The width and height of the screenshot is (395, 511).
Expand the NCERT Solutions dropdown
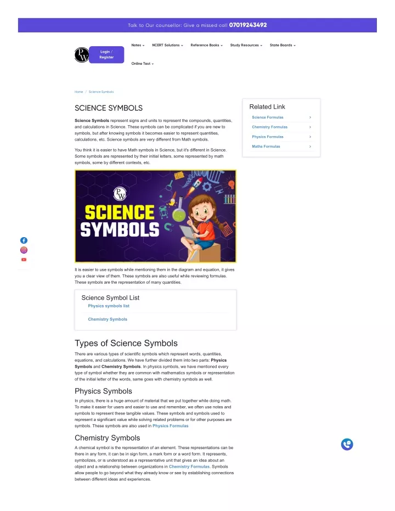pyautogui.click(x=167, y=46)
